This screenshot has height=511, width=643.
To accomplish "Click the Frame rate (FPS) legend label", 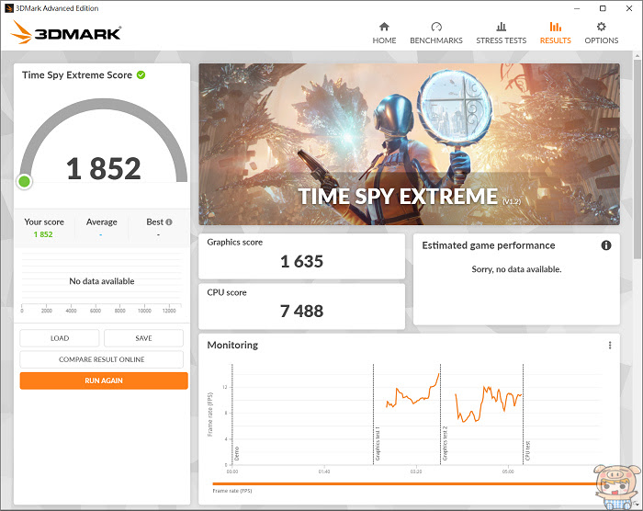I will pos(232,491).
